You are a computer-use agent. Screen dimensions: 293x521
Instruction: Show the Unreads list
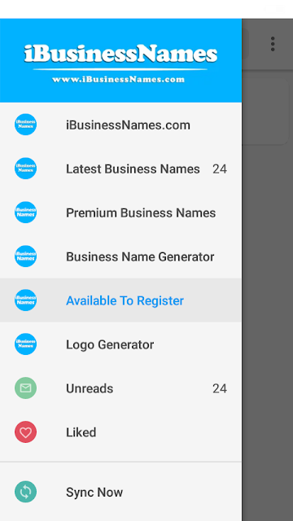pyautogui.click(x=121, y=388)
